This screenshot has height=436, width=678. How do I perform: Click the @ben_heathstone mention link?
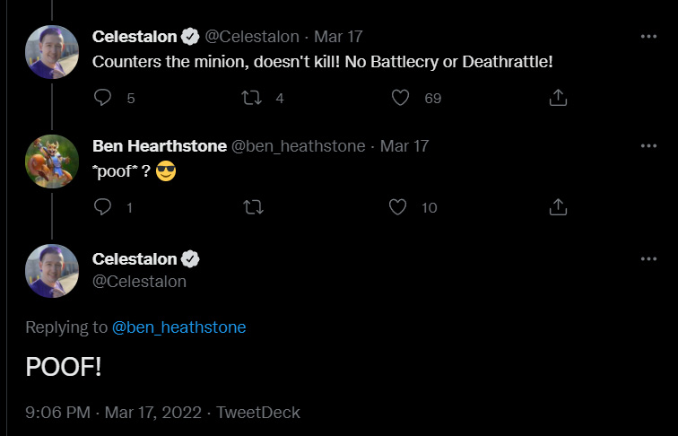click(x=178, y=327)
